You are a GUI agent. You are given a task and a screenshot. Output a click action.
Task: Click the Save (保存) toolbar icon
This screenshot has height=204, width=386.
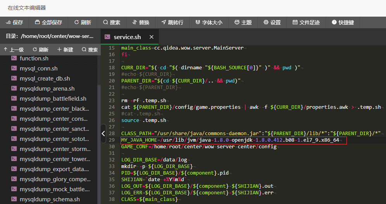14,22
